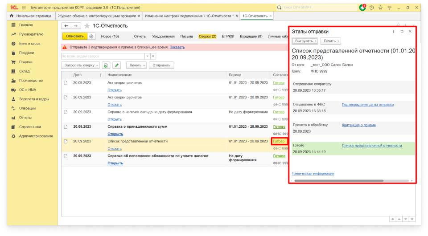Open Отчеты section in sidebar
The width and height of the screenshot is (428, 236).
(25, 118)
